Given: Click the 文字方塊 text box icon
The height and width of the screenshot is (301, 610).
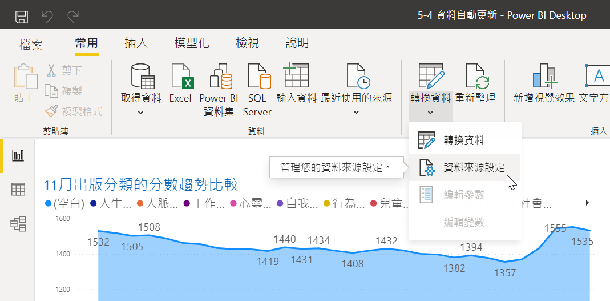Looking at the screenshot, I should [597, 77].
